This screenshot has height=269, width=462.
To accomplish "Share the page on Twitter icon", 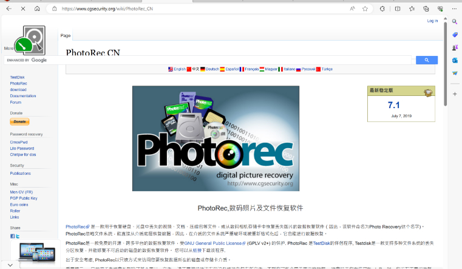I will (x=18, y=236).
